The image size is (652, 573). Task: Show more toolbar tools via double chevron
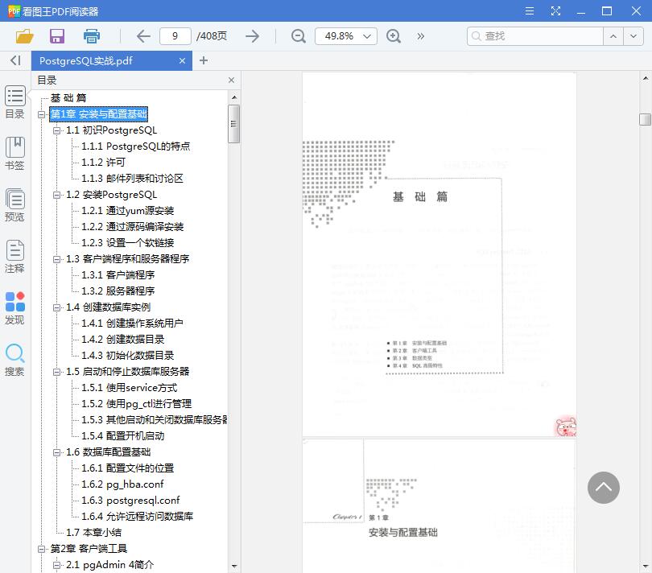(x=421, y=36)
